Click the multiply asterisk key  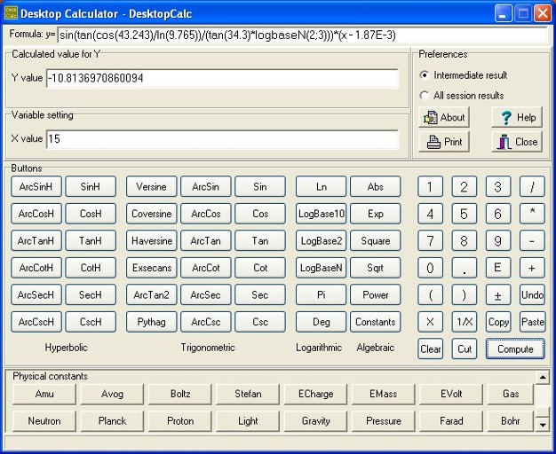tap(532, 214)
